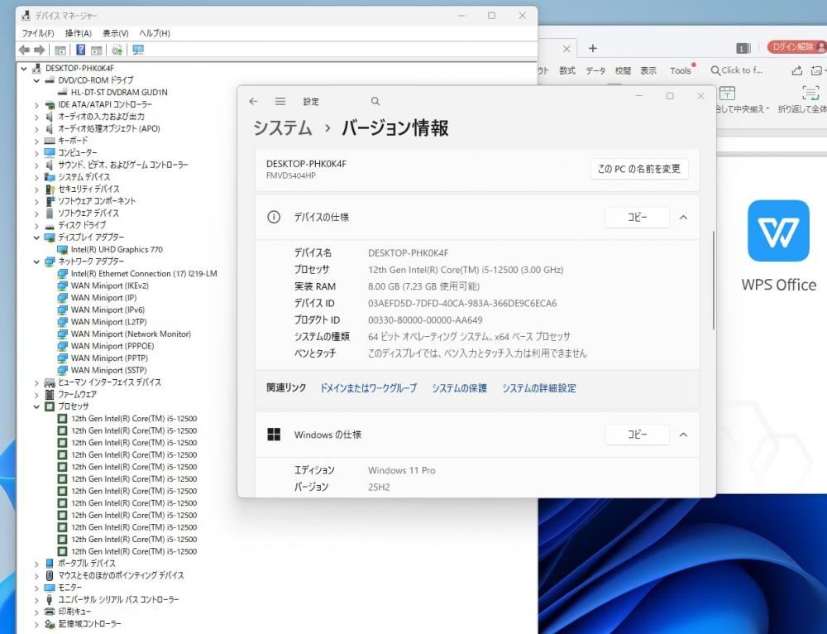Select WAN Miniport (Network Monitor) adapter

click(x=131, y=334)
